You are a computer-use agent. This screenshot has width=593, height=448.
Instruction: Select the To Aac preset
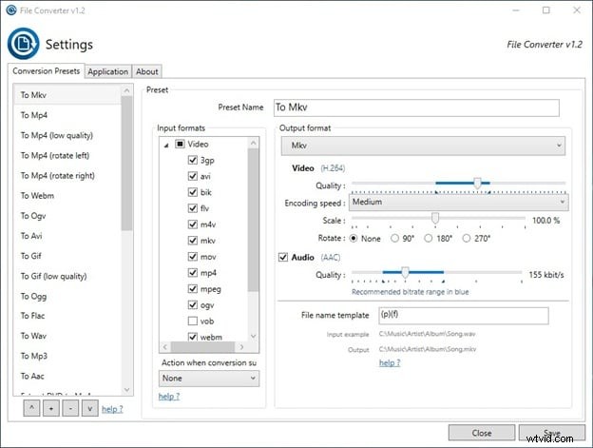(67, 376)
